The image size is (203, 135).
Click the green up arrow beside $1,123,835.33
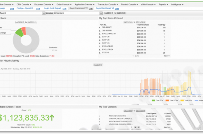pos(51,118)
